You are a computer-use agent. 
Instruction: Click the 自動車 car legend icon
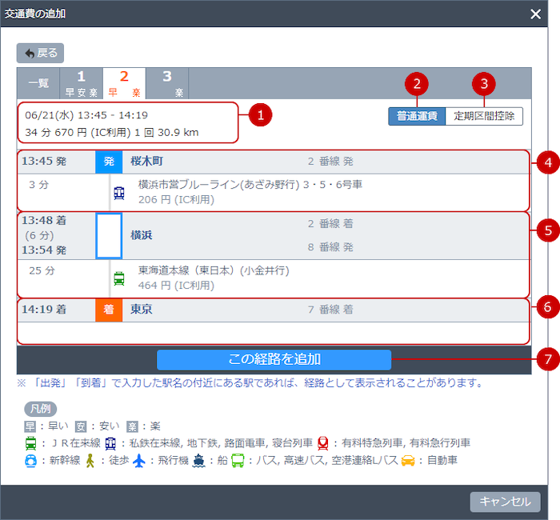click(408, 461)
